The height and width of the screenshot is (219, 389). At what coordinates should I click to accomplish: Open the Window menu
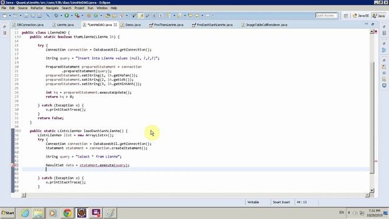(x=102, y=8)
